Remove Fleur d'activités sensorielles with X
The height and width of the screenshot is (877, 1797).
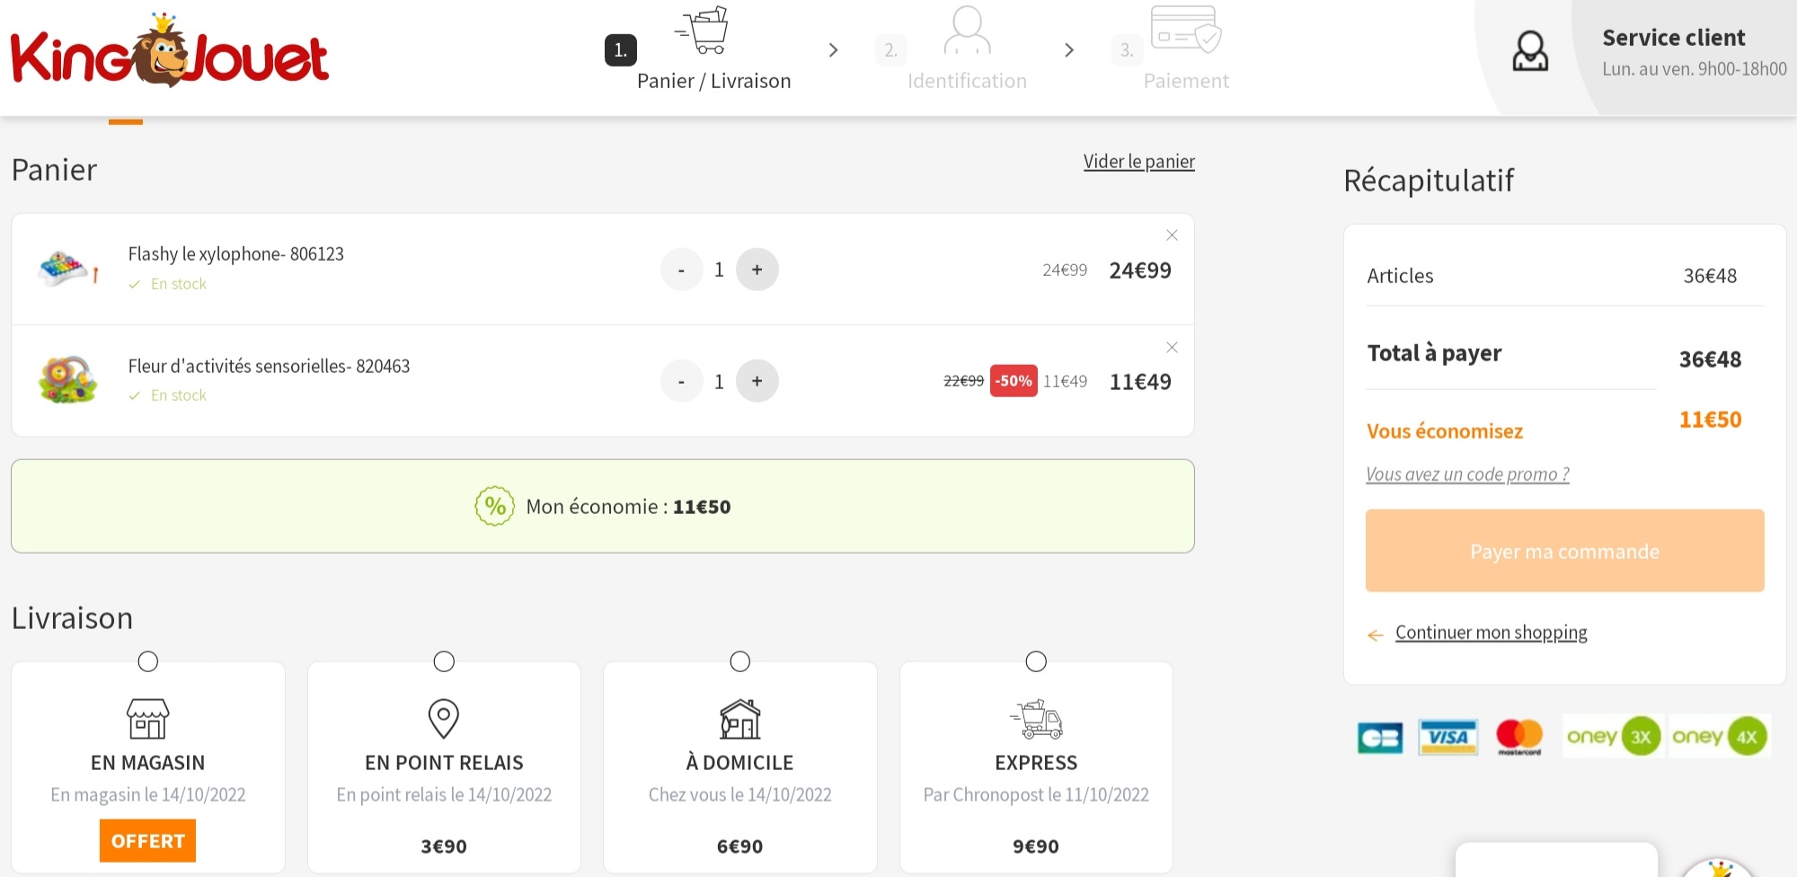tap(1172, 348)
